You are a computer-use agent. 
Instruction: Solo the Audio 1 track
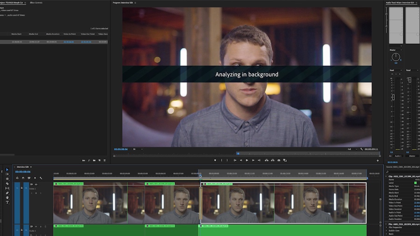[x=41, y=226]
